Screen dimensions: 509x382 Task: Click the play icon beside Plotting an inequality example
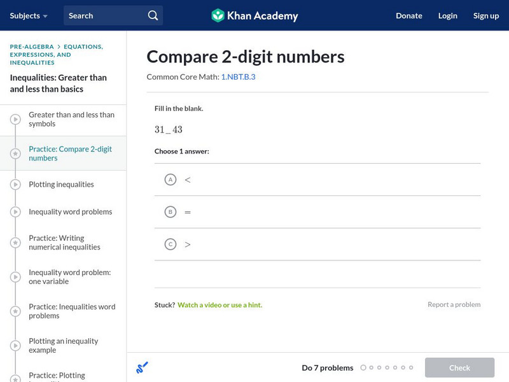[15, 346]
